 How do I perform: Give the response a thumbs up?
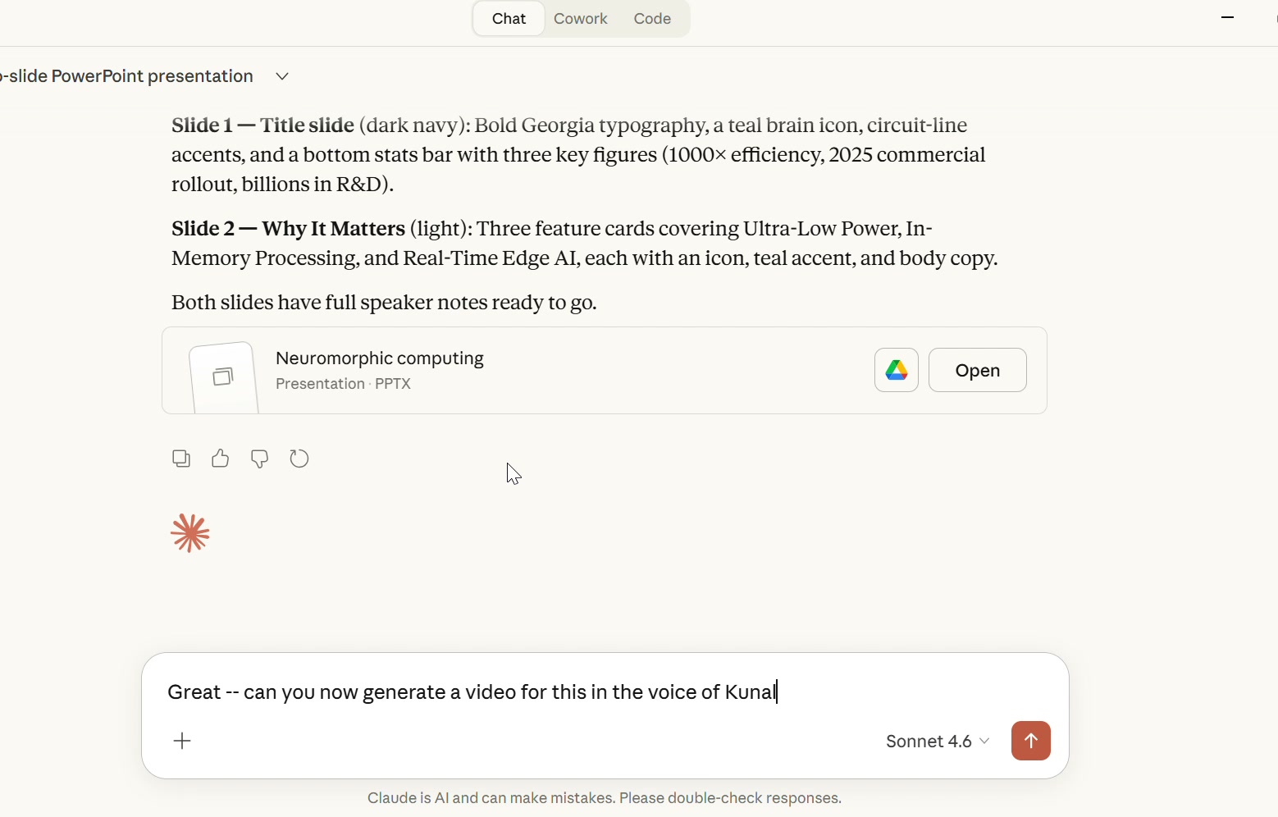click(220, 459)
